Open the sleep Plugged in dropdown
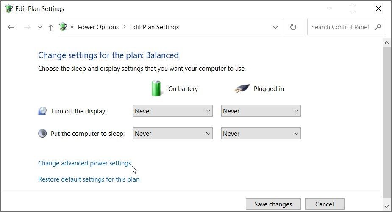The height and width of the screenshot is (212, 392). 261,134
